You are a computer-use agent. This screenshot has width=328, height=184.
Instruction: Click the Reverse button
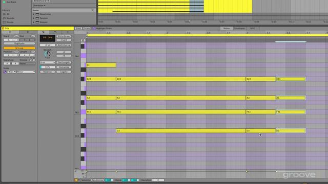point(48,72)
